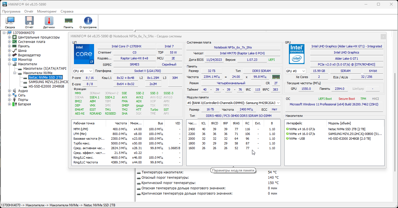The image size is (398, 208).
Task: Select HS-SSD-E2000 2048GB tree item
Action: 46,86
